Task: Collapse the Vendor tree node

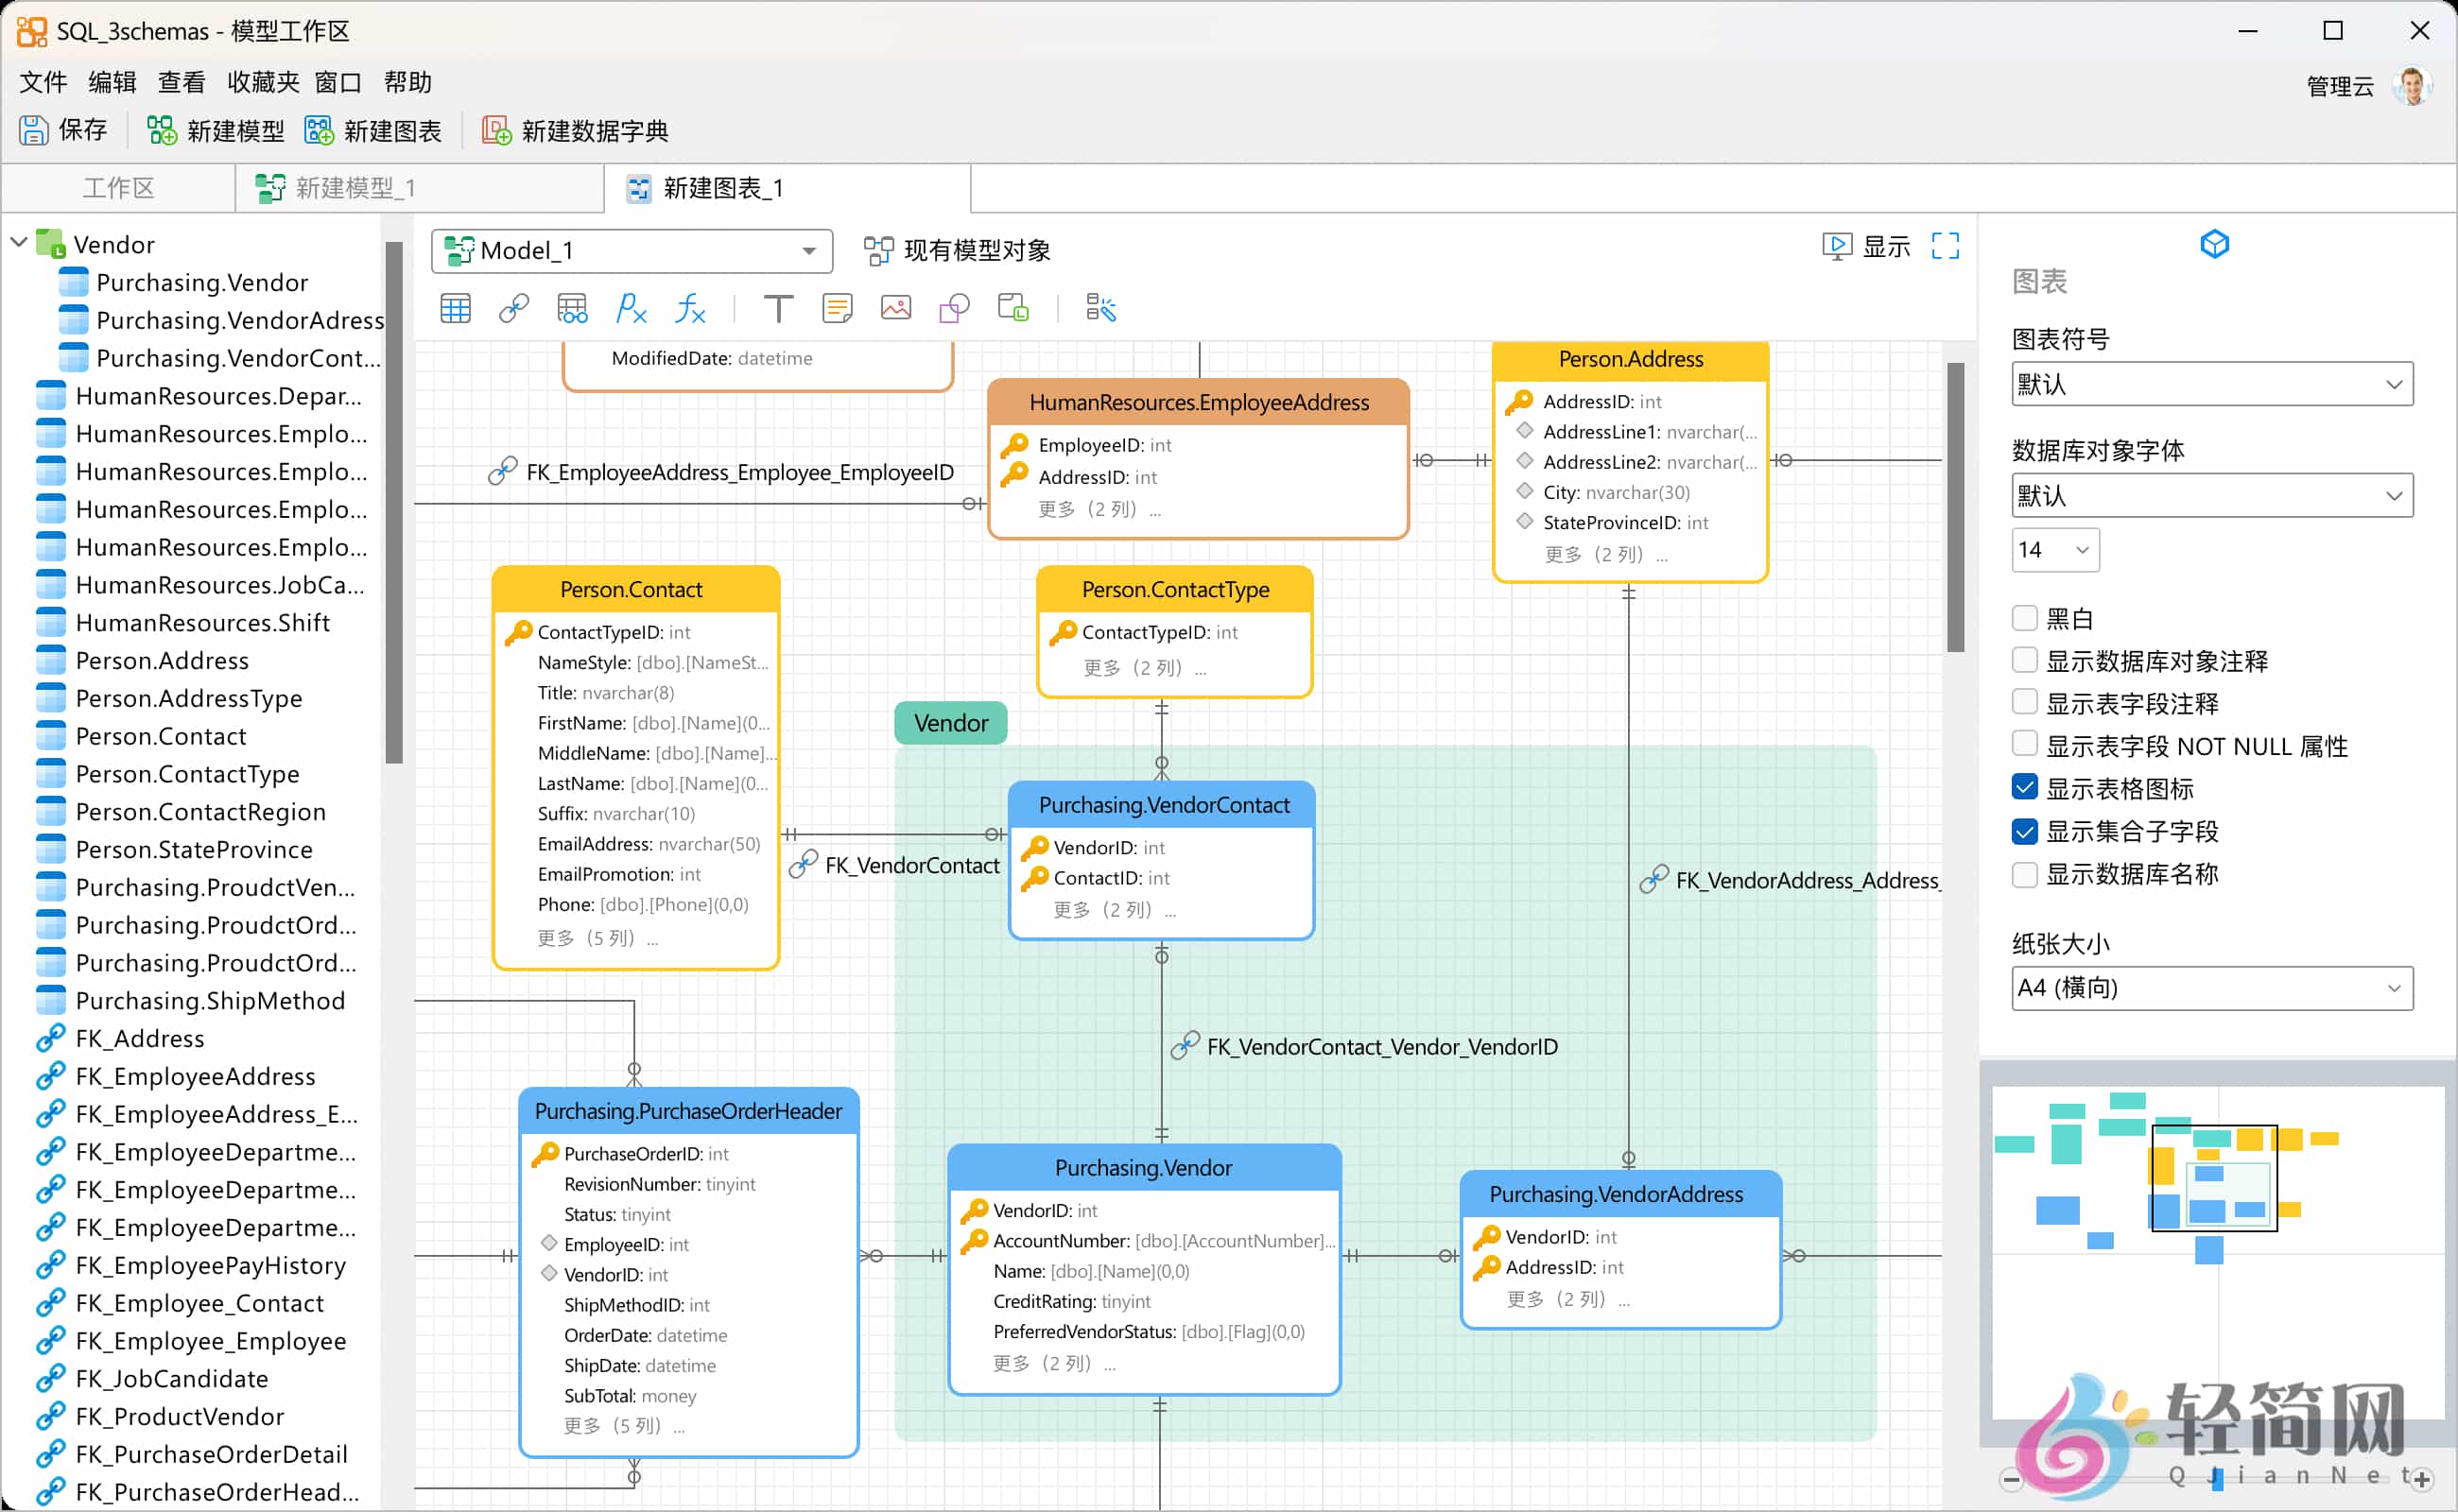Action: click(x=18, y=242)
